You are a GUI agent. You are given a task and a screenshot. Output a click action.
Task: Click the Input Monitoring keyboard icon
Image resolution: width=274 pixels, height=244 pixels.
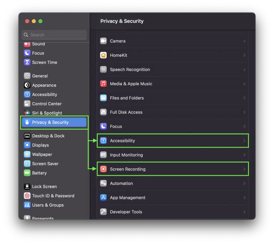click(x=103, y=155)
